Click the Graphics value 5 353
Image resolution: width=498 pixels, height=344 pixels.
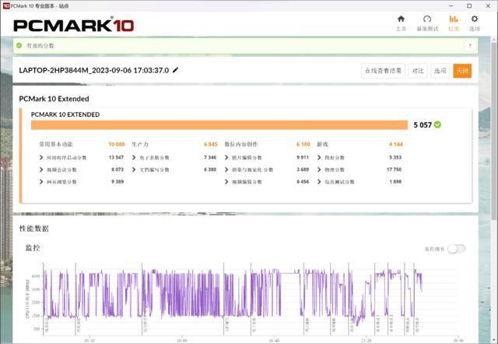click(x=395, y=157)
